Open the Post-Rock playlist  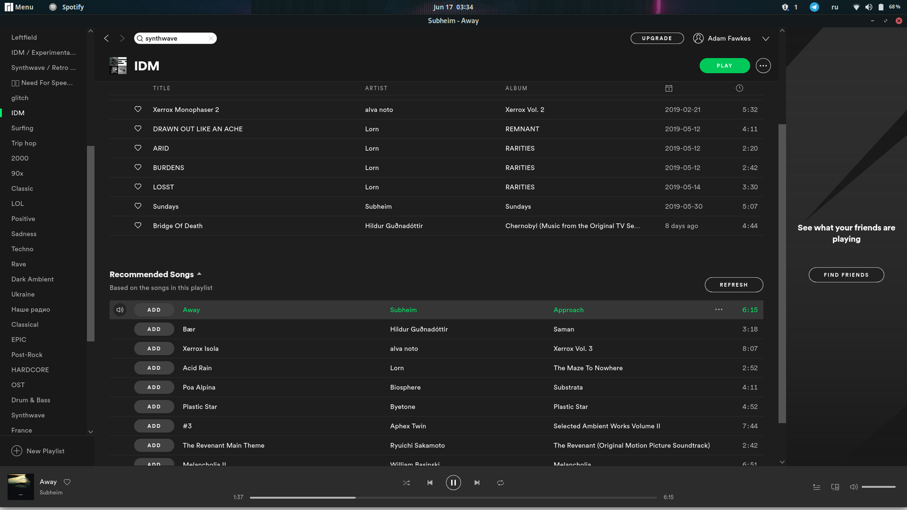[27, 355]
